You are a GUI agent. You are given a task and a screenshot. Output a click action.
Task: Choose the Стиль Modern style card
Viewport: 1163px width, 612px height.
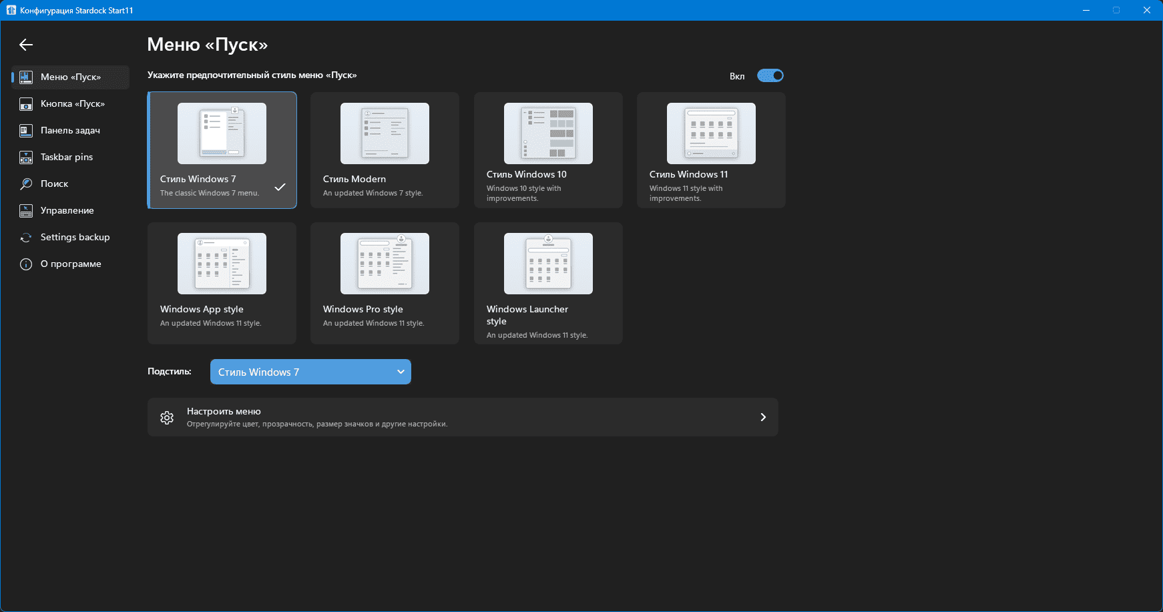click(x=385, y=150)
